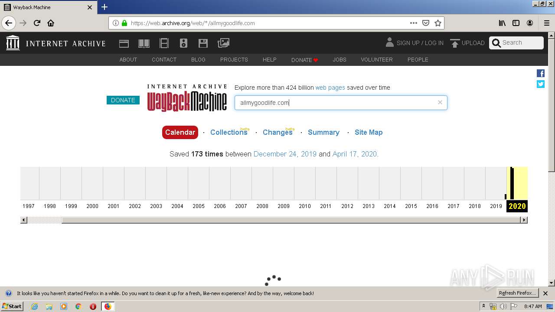Open the About menu item
This screenshot has height=312, width=555.
tap(128, 60)
